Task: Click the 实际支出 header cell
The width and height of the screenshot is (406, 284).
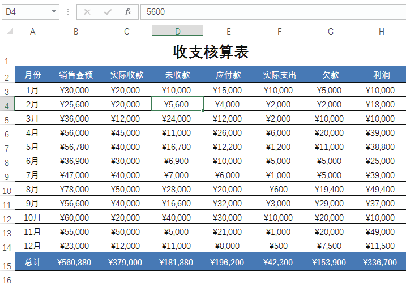Action: 280,75
